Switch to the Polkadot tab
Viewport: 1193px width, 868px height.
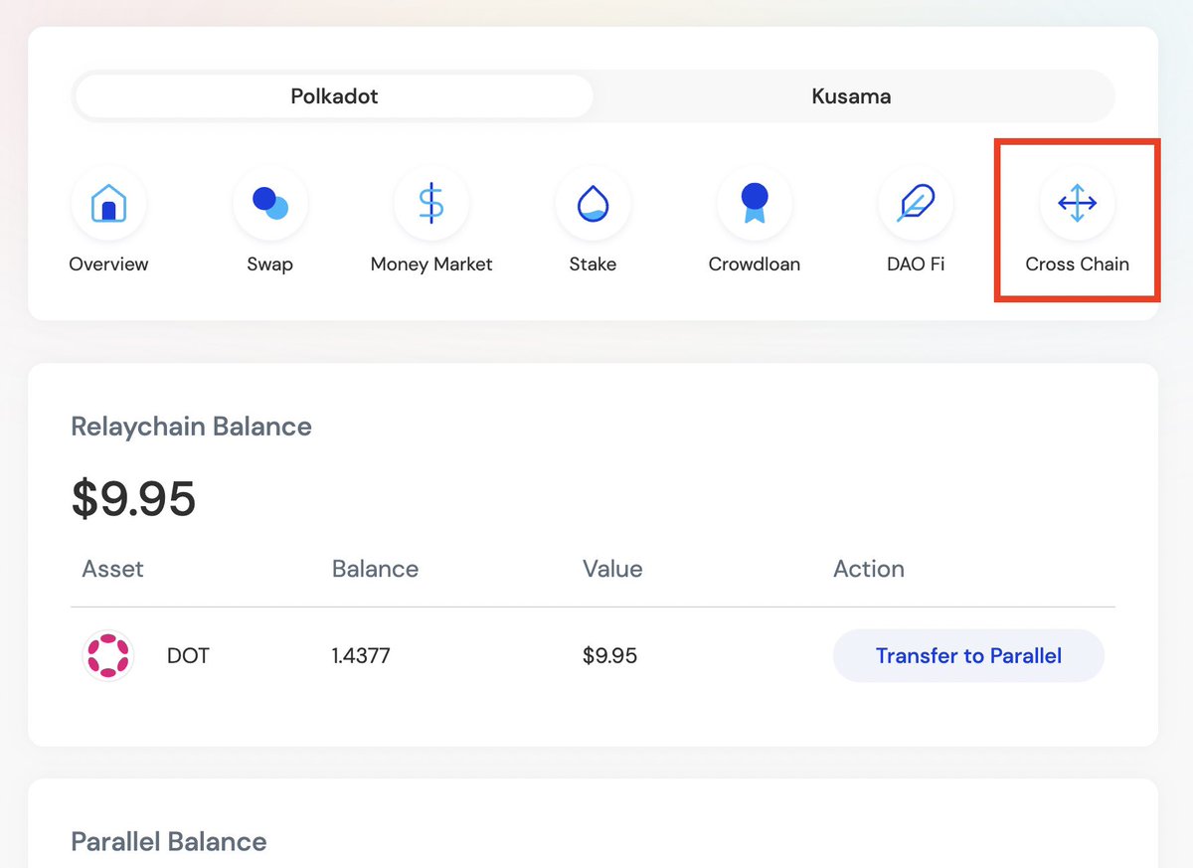pyautogui.click(x=334, y=96)
